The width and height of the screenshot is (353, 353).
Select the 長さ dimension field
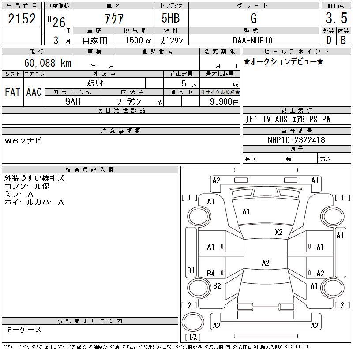point(263,158)
